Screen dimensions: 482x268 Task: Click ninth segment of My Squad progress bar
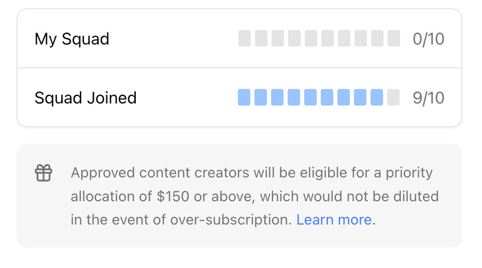377,38
